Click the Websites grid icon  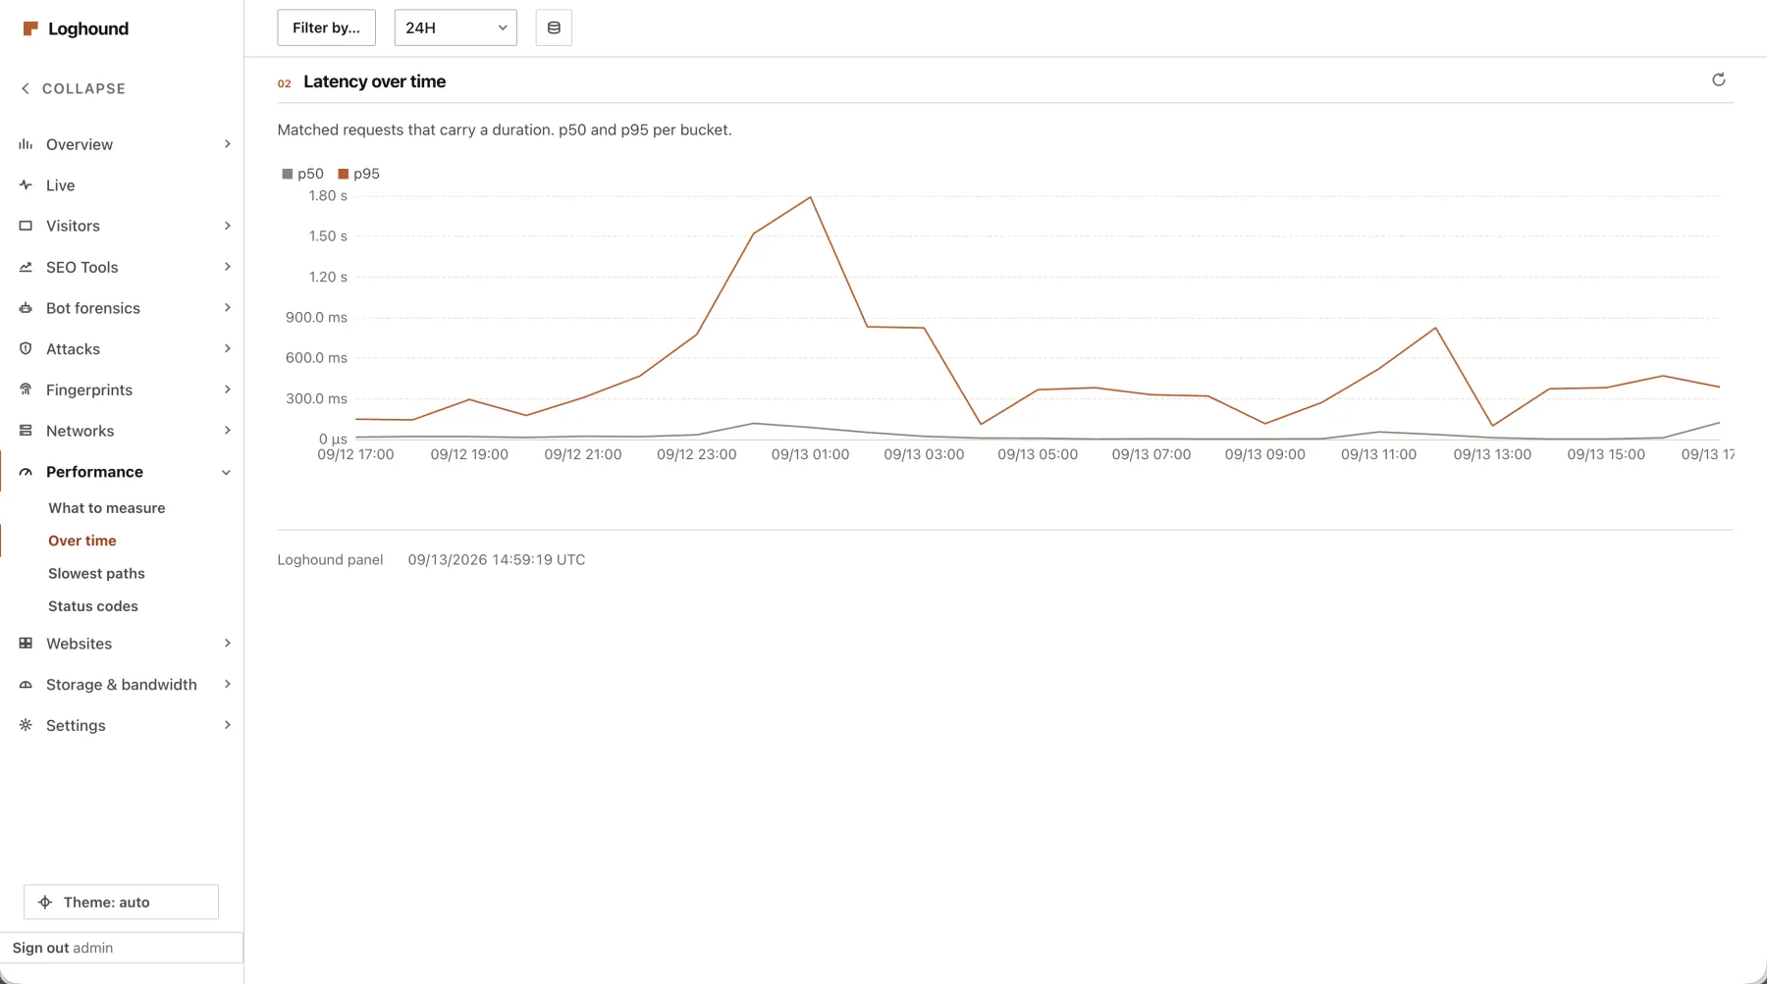coord(26,644)
